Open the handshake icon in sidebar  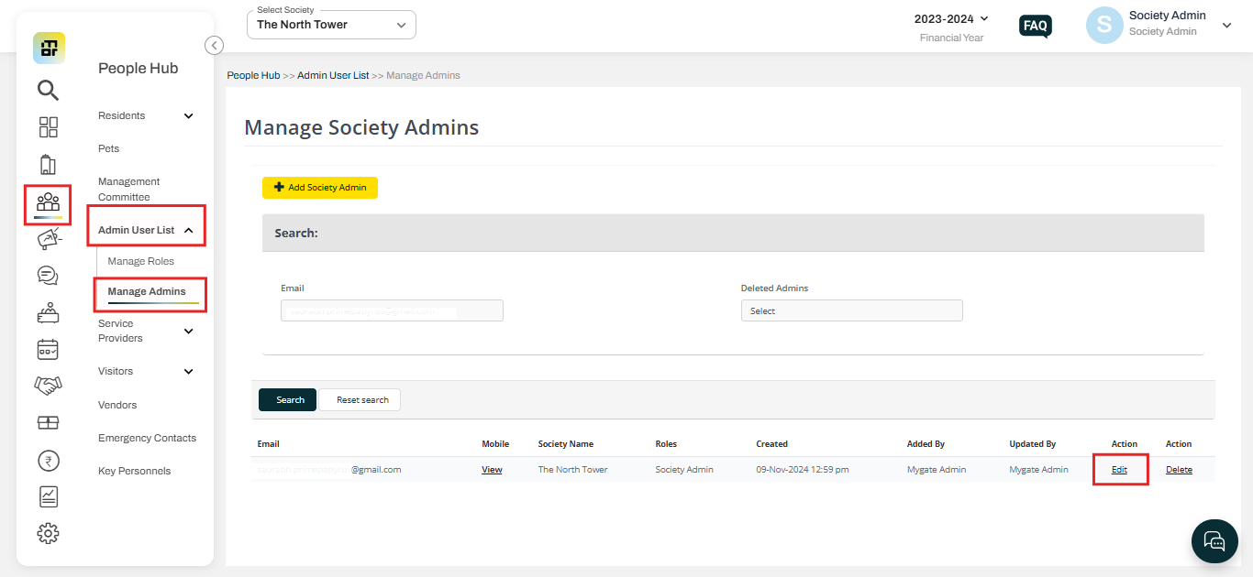[x=48, y=386]
